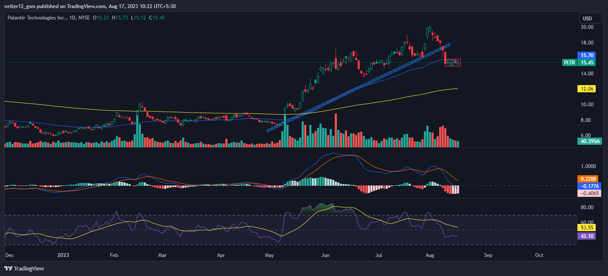Viewport: 608px width, 276px height.
Task: Click the 12.06 yellow average label
Action: coord(587,88)
